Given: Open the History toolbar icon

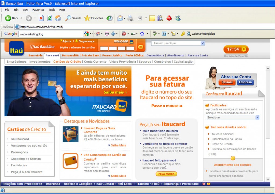Looking at the screenshot, I should tap(110, 18).
